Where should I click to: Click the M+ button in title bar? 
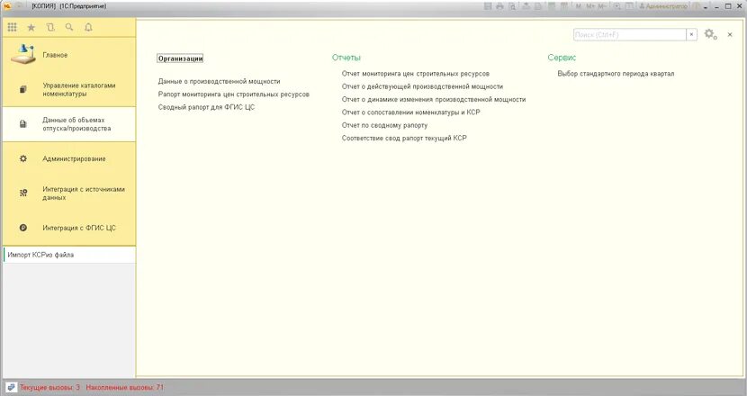click(x=590, y=6)
